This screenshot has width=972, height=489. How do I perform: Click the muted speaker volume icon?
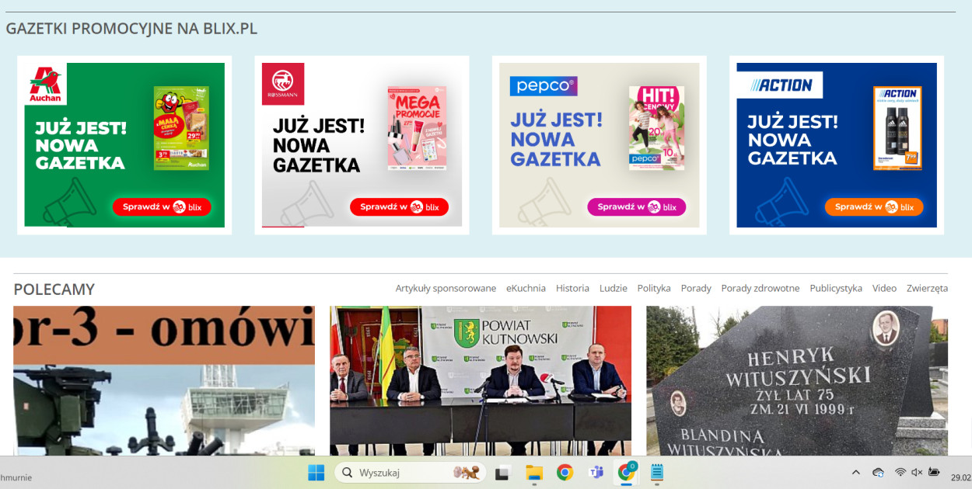click(x=917, y=473)
